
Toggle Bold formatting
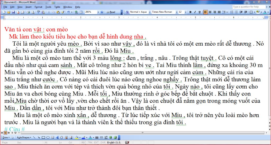(190, 12)
